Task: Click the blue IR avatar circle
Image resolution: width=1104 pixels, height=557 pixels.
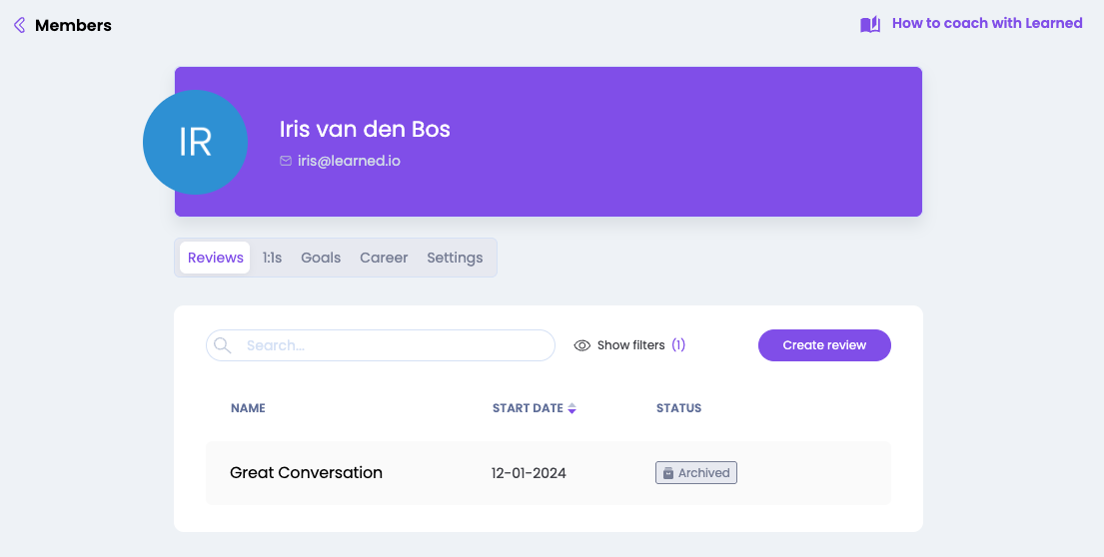Action: pyautogui.click(x=195, y=142)
